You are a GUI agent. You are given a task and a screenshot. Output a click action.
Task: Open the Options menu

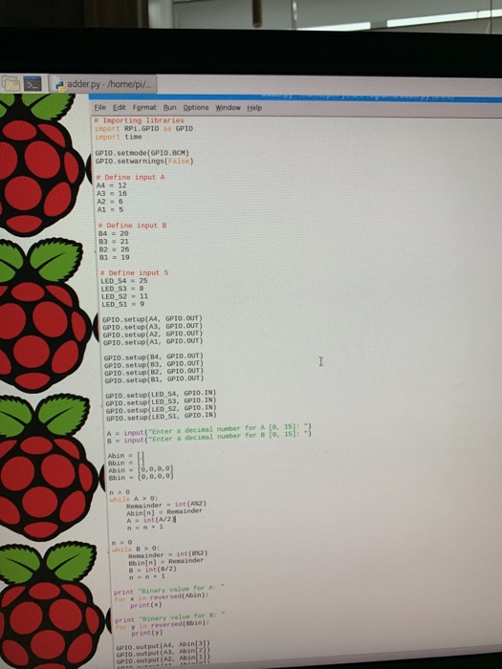pos(196,107)
